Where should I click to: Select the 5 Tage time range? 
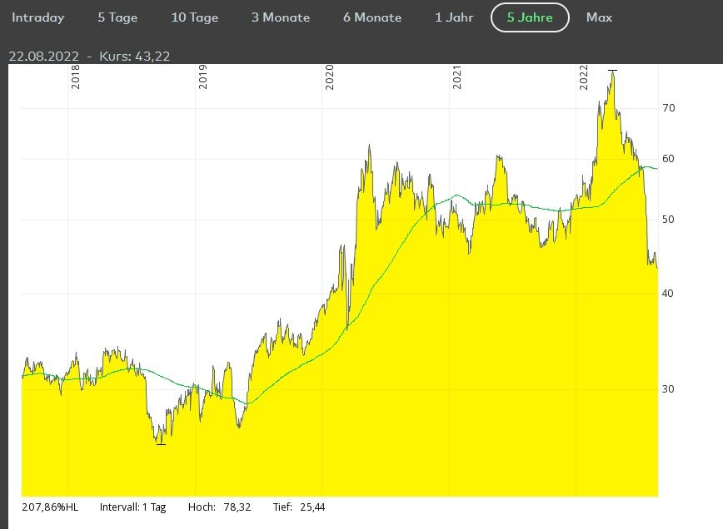click(117, 17)
